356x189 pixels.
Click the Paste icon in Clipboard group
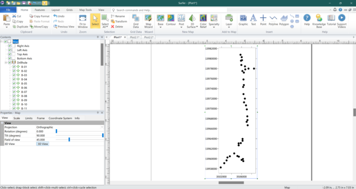coord(7,18)
